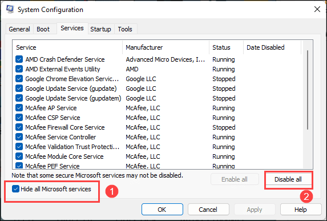Go to the Startup tab

100,29
